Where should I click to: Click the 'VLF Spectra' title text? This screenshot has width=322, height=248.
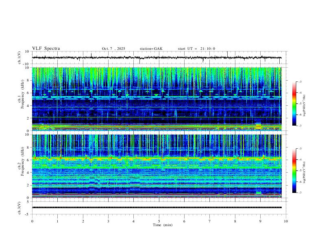46,49
